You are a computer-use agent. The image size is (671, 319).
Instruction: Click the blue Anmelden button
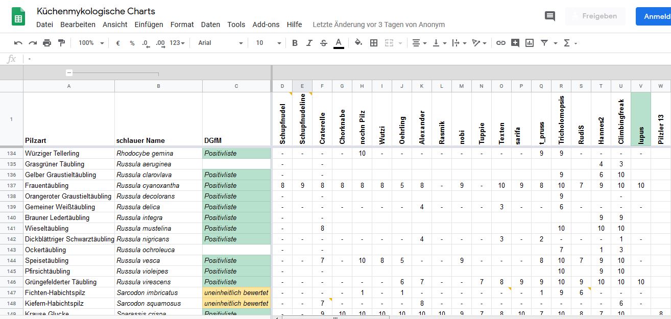tap(656, 16)
